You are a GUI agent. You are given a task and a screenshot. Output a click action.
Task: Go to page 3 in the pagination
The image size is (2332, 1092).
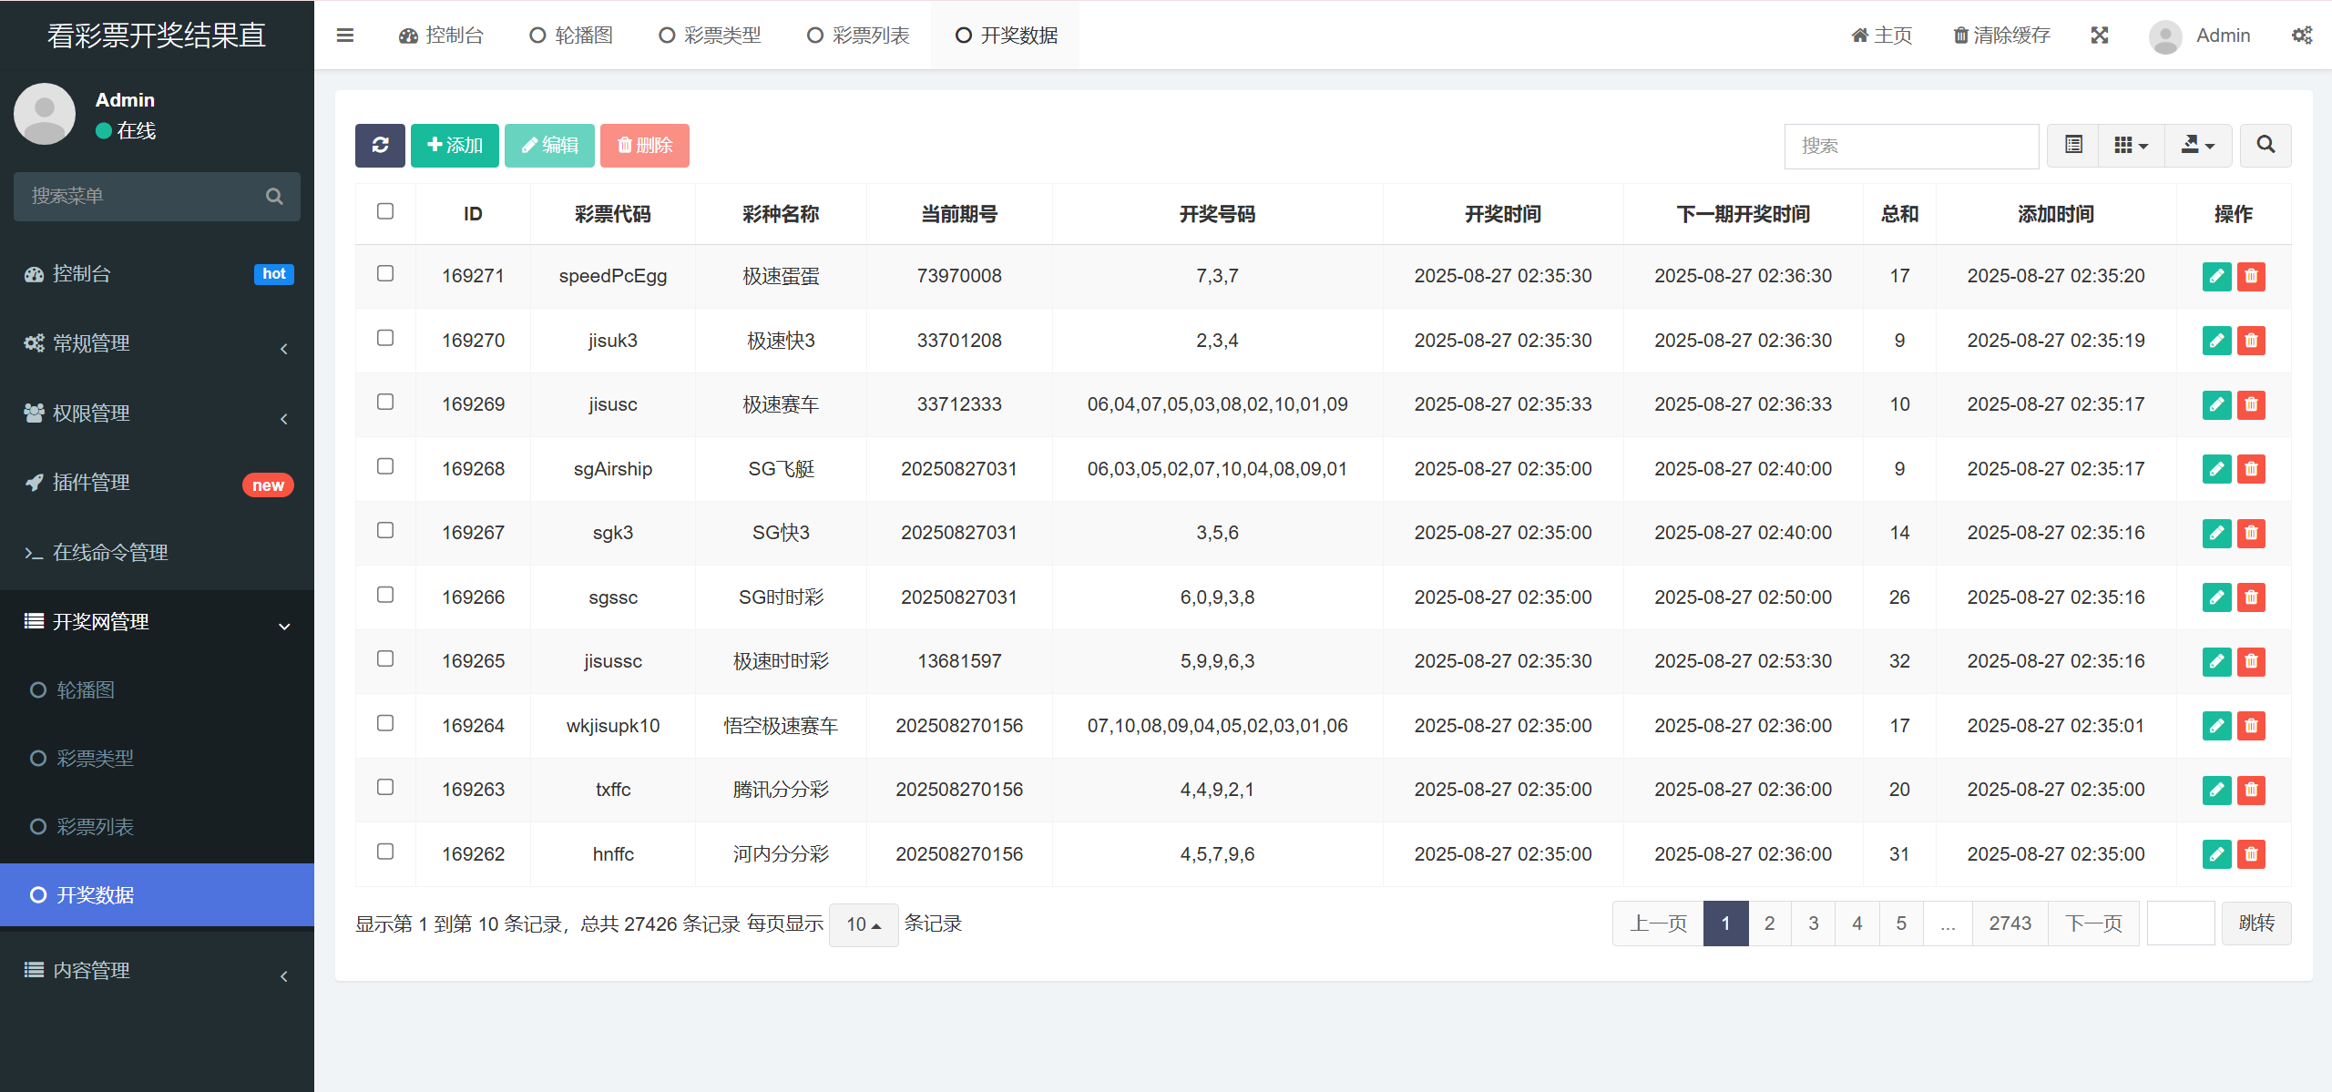[x=1813, y=924]
